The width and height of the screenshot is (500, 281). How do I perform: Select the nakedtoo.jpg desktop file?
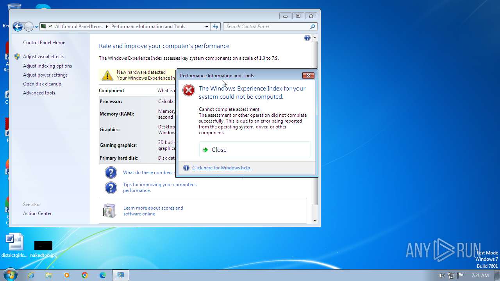43,248
